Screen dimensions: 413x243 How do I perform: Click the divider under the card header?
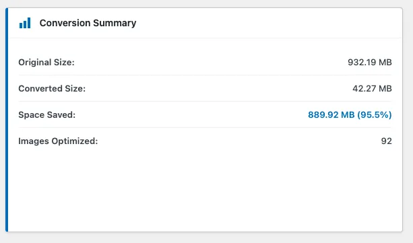(x=205, y=38)
